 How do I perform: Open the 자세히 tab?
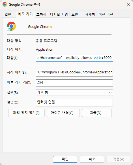click(90, 15)
